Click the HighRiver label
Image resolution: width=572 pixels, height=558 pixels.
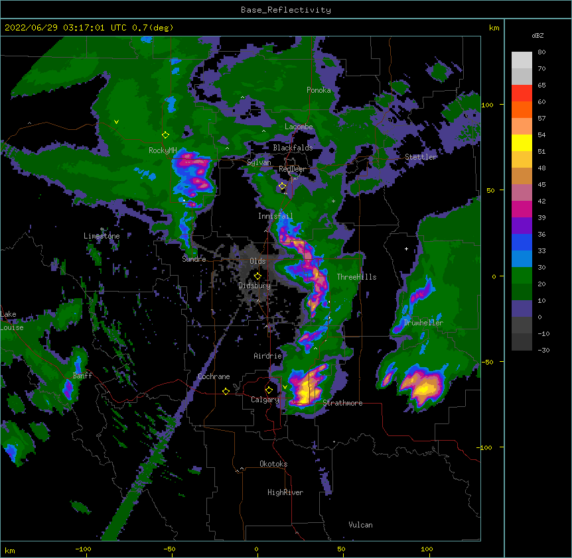285,492
